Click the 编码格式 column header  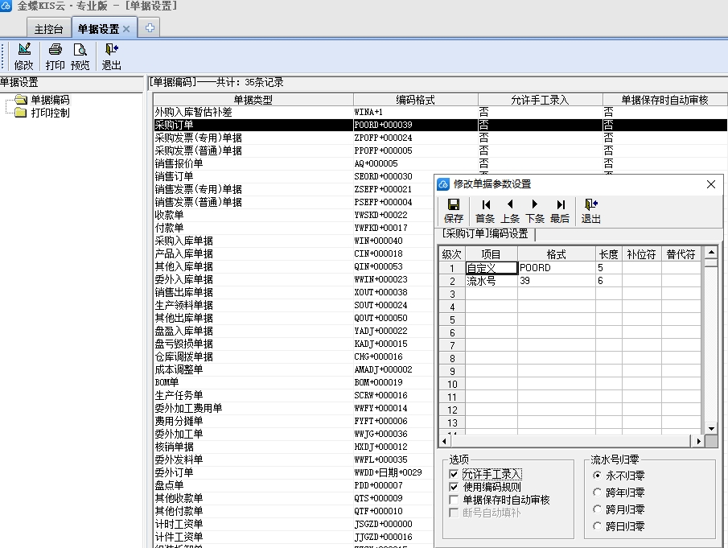coord(416,100)
